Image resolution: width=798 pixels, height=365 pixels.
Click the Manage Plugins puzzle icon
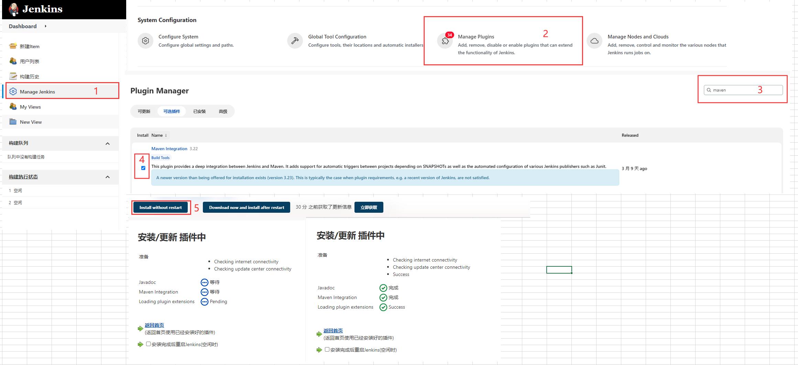445,41
